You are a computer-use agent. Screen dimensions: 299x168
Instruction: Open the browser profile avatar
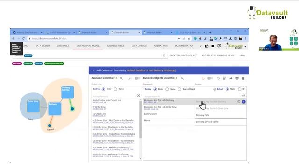(241, 38)
